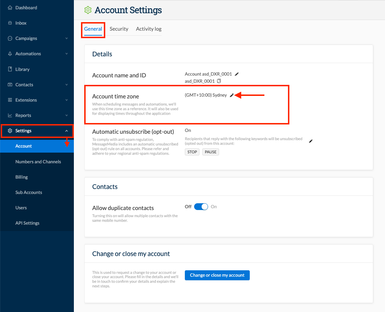Screen dimensions: 385x312
Task: Click the Contacts section heading in main panel
Action: 105,186
